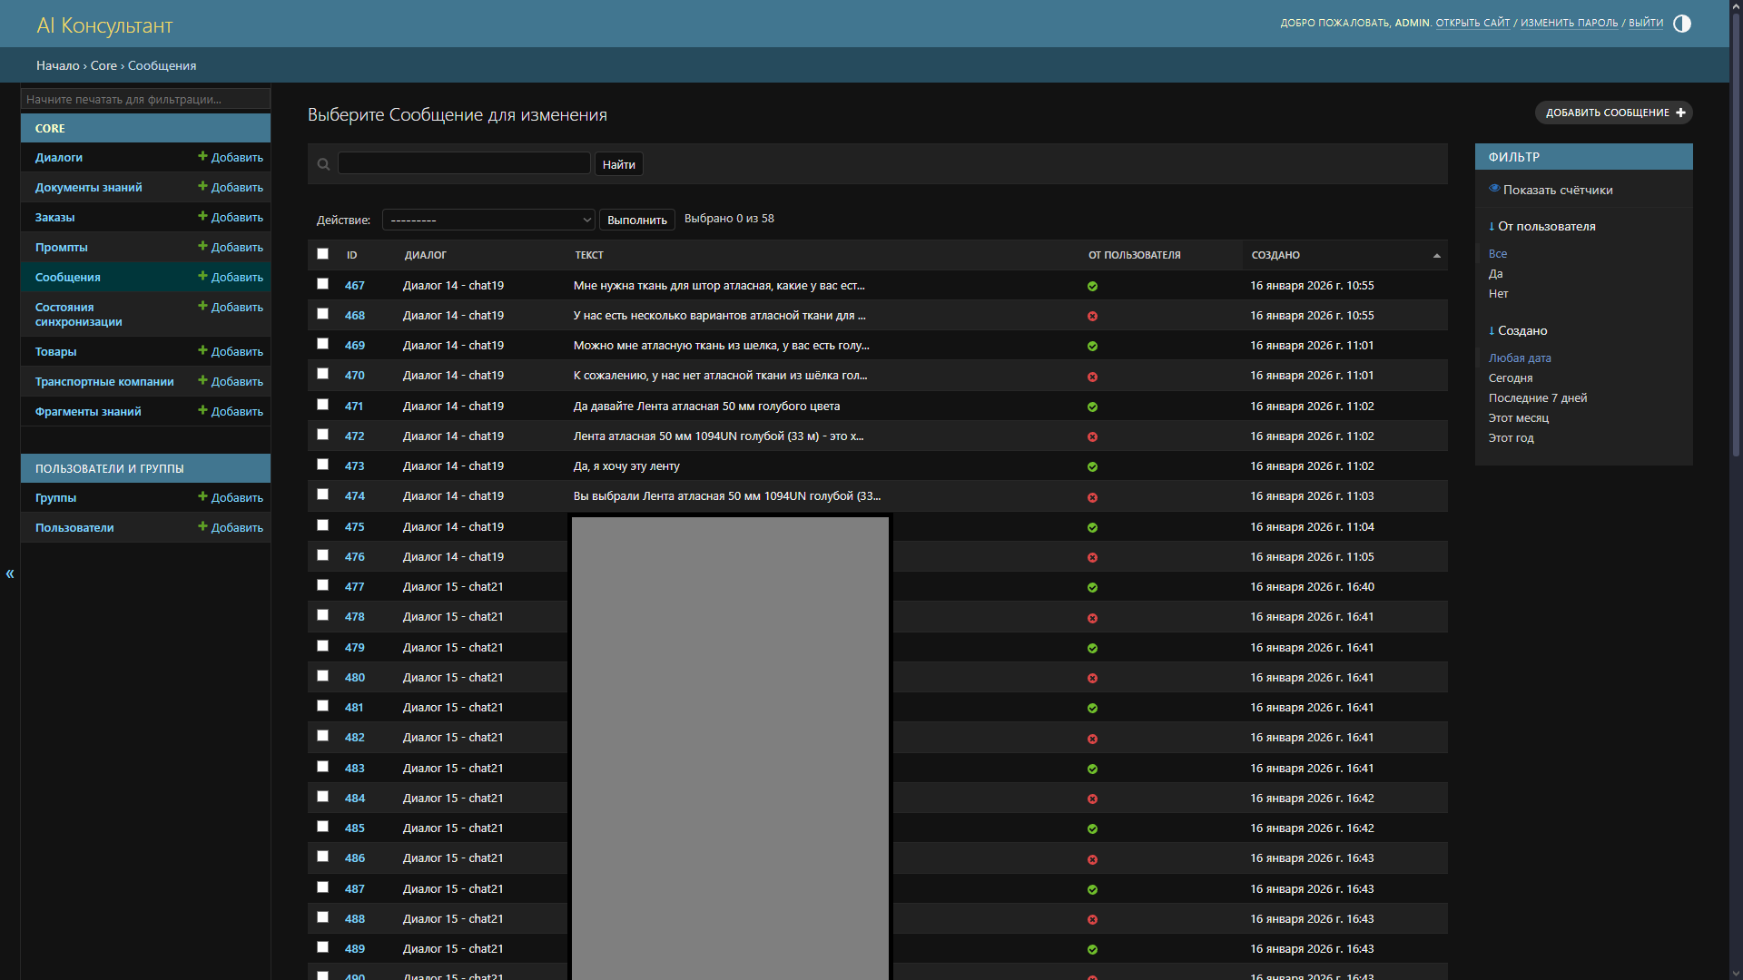The width and height of the screenshot is (1743, 980).
Task: Open the Изменить пароль link
Action: tap(1570, 23)
